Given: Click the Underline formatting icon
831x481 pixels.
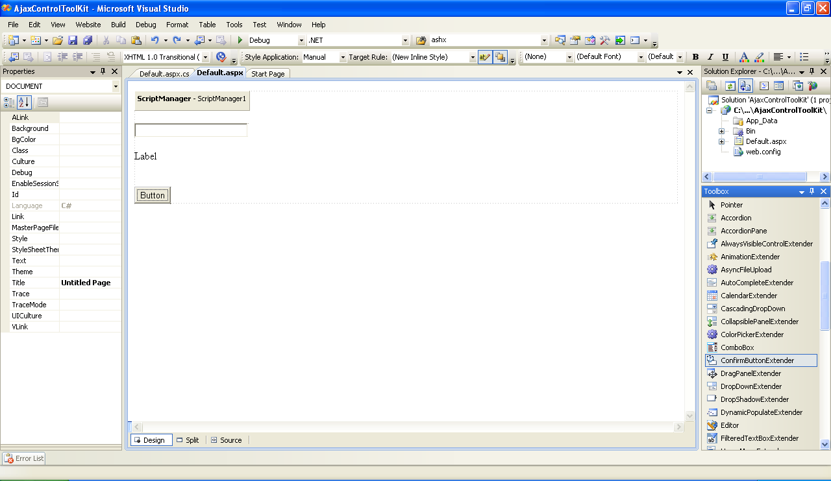Looking at the screenshot, I should tap(725, 57).
